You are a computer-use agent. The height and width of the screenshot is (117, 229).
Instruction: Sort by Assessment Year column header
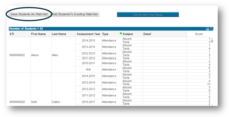point(88,34)
